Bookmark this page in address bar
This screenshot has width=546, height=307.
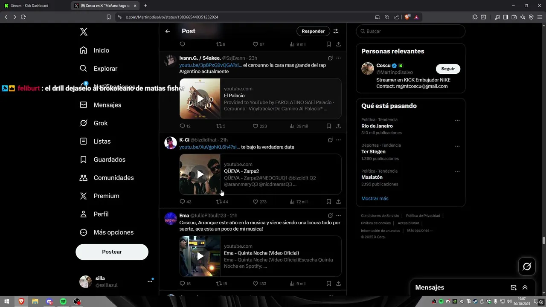click(x=108, y=17)
